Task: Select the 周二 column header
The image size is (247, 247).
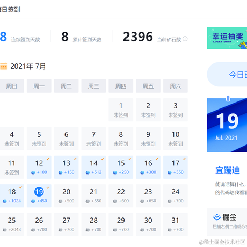Action: click(x=66, y=86)
